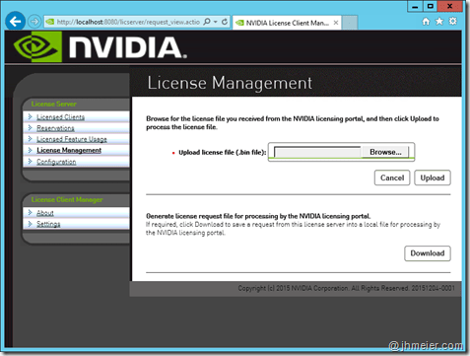Click the license file path field
Image resolution: width=470 pixels, height=356 pixels.
(317, 152)
